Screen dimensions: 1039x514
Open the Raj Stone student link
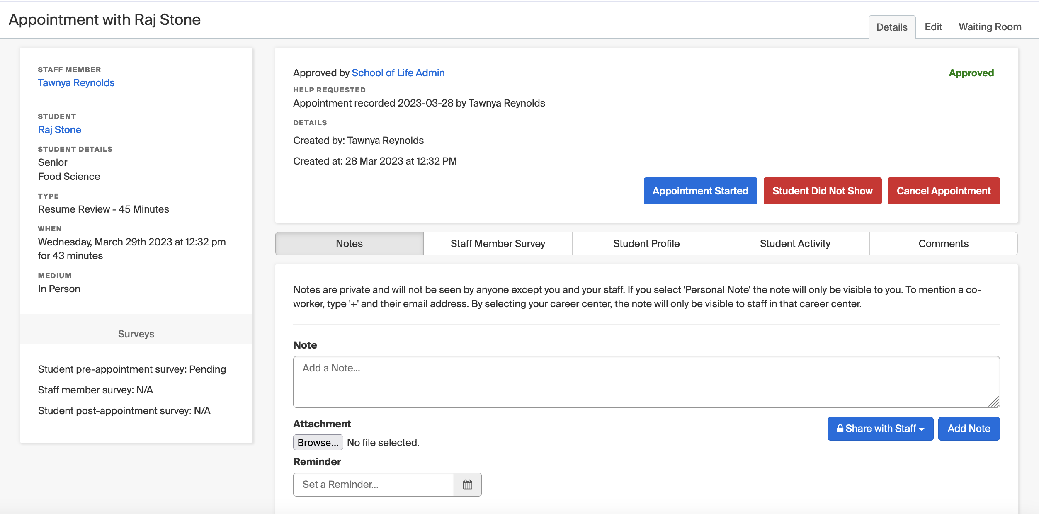point(60,130)
